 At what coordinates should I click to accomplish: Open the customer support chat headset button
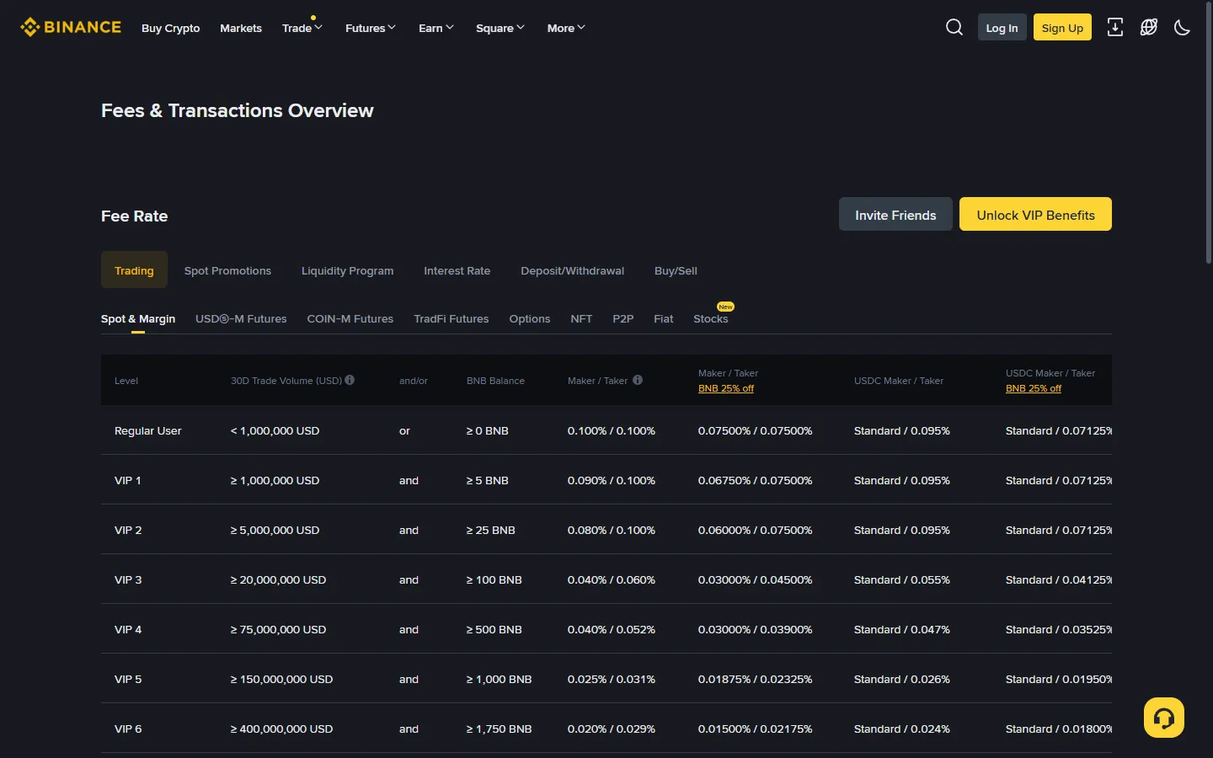[x=1164, y=718]
